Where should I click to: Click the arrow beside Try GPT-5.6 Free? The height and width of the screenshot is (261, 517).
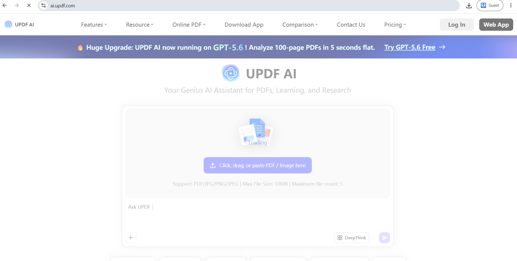[442, 47]
